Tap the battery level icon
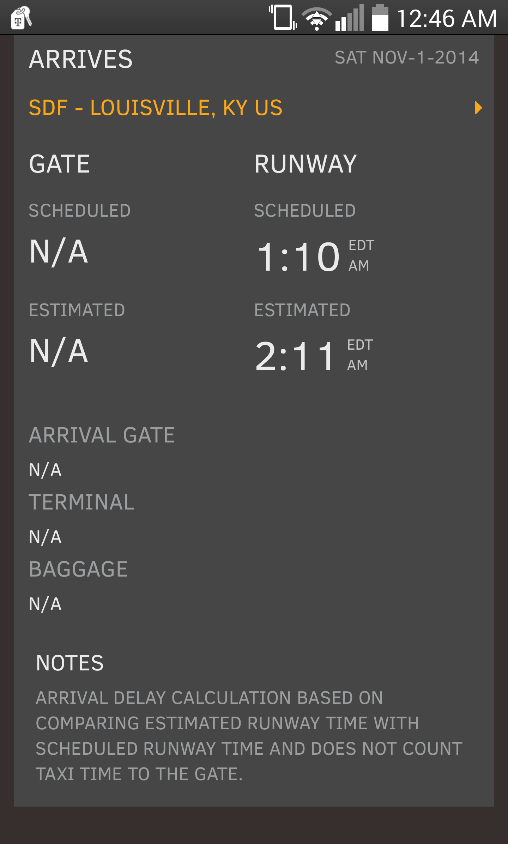Screen dimensions: 508x844 380,18
